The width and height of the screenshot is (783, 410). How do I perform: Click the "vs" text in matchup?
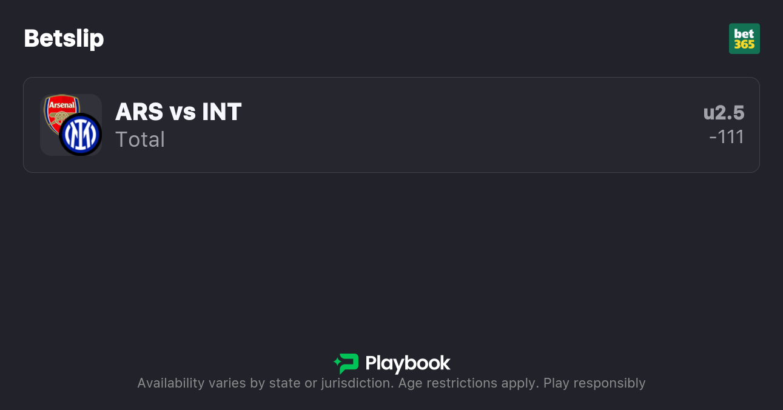(183, 112)
